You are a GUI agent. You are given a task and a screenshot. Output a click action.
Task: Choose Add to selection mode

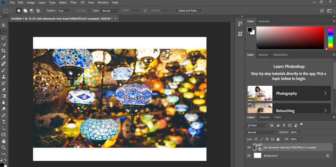point(25,10)
